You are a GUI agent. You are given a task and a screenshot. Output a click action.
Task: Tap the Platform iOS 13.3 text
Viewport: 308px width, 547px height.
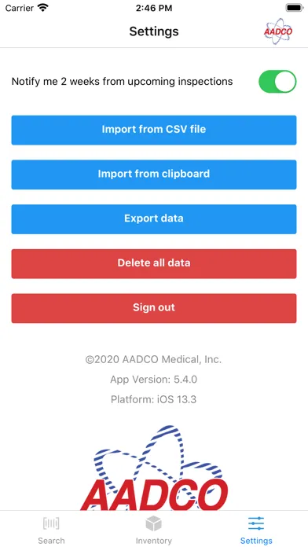pos(154,399)
